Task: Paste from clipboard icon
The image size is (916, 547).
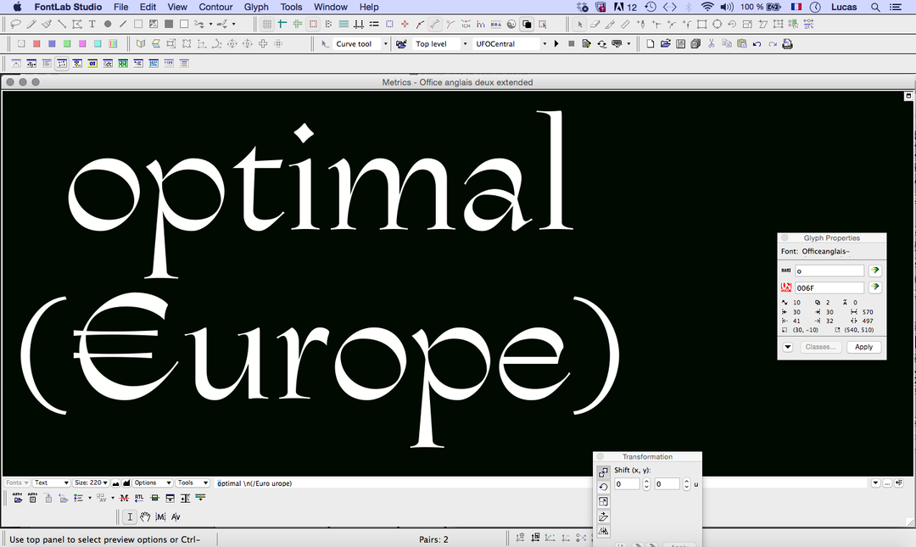Action: pos(742,44)
